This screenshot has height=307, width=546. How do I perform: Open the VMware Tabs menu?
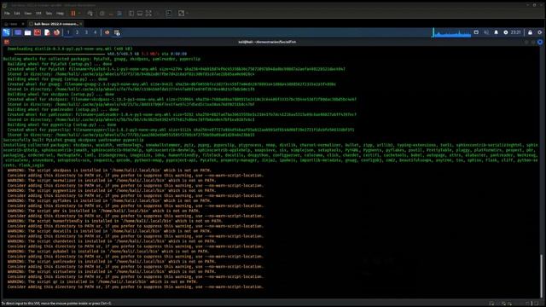click(x=49, y=14)
